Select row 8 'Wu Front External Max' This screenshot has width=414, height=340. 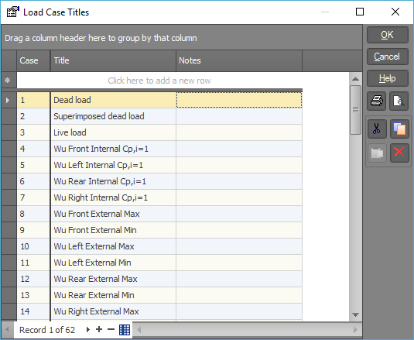159,214
